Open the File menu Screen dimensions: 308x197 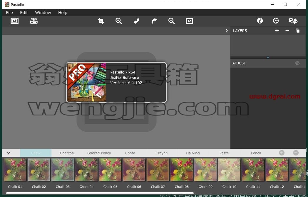[x=9, y=13]
